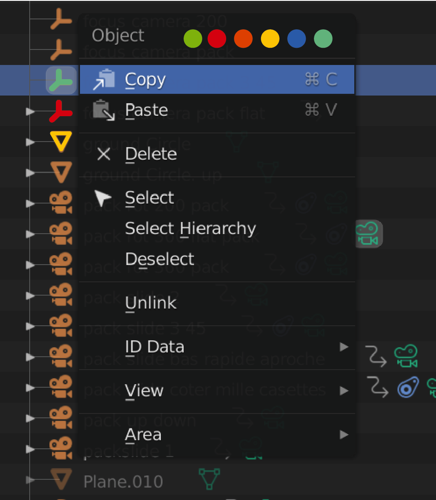
Task: Click the selected green empty-axes icon
Action: tap(61, 80)
